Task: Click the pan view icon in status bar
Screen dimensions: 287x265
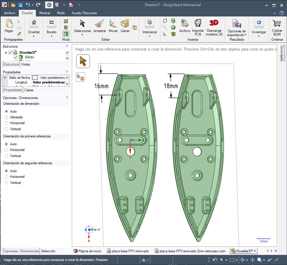Action: (x=252, y=260)
